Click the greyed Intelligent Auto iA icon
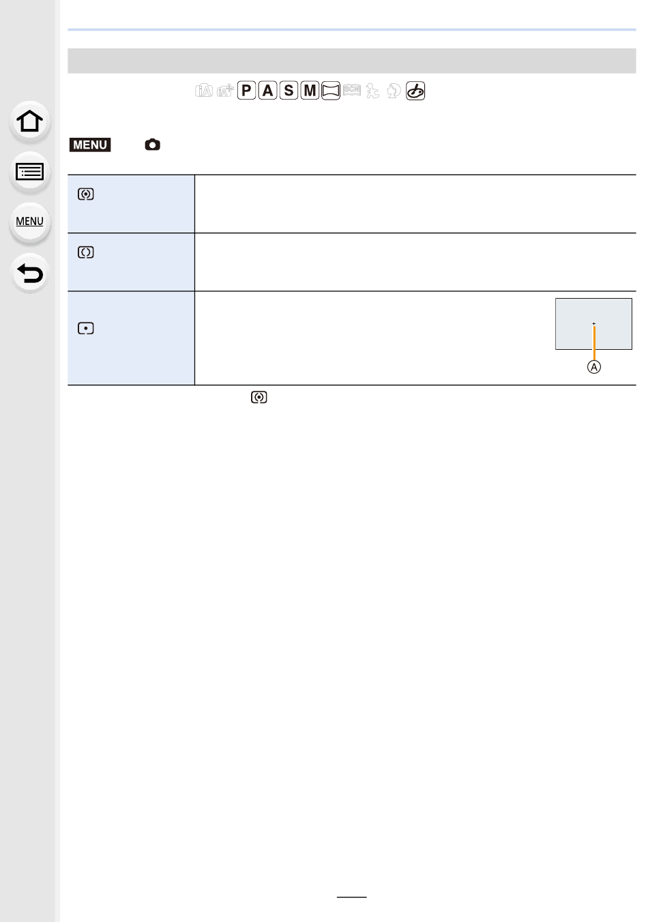The height and width of the screenshot is (922, 648). pos(204,91)
